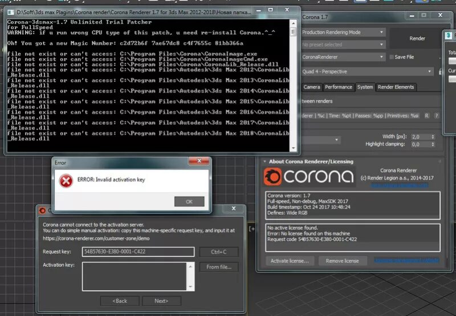Close the Corona activation dialog
The height and width of the screenshot is (316, 456).
pos(234,208)
